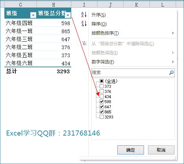The image size is (184, 164).
Task: Check the 434 filter checkbox
Action: [101, 96]
